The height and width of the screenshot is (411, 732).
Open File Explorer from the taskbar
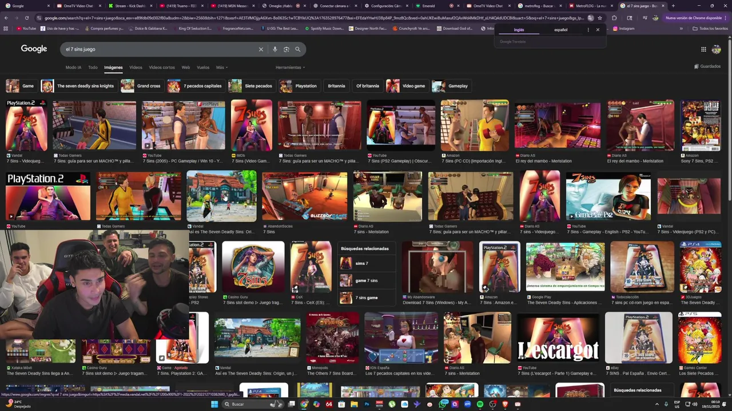pyautogui.click(x=354, y=404)
